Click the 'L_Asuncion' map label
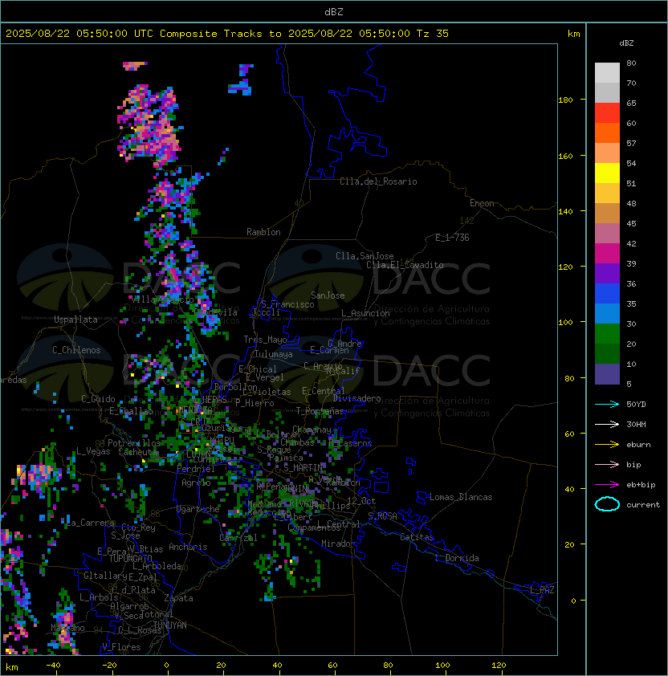 pyautogui.click(x=365, y=313)
